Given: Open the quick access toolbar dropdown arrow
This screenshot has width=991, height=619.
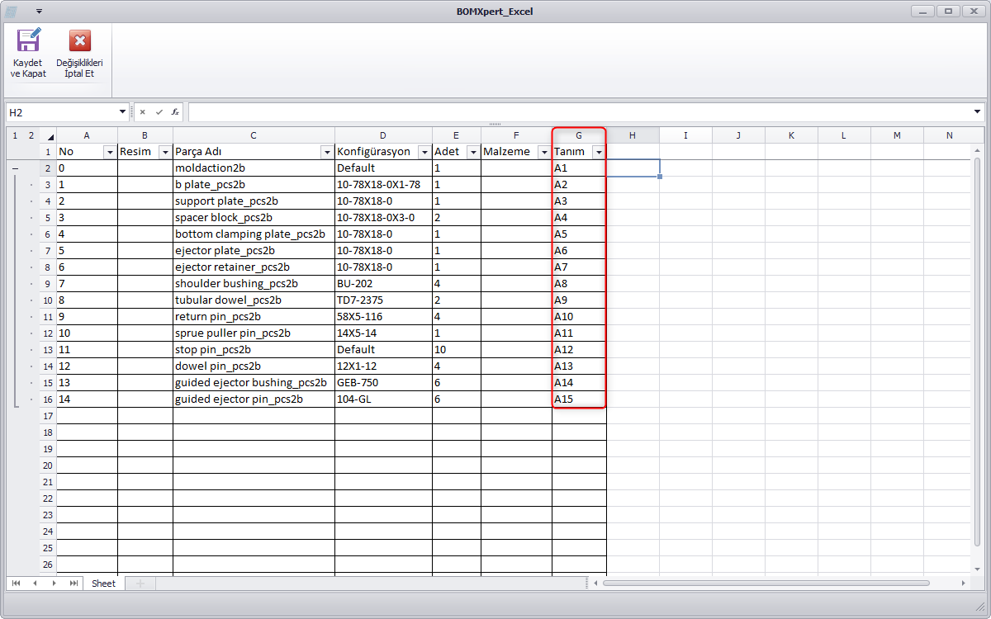Looking at the screenshot, I should coord(39,12).
